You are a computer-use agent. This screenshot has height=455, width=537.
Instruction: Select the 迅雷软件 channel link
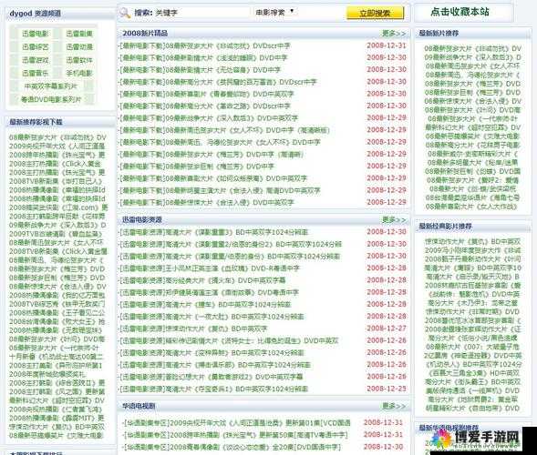tap(79, 60)
